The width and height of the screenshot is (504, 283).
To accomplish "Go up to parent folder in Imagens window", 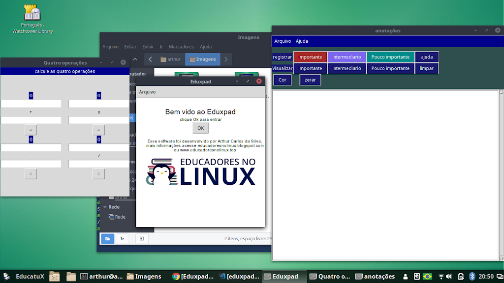I will (x=135, y=59).
